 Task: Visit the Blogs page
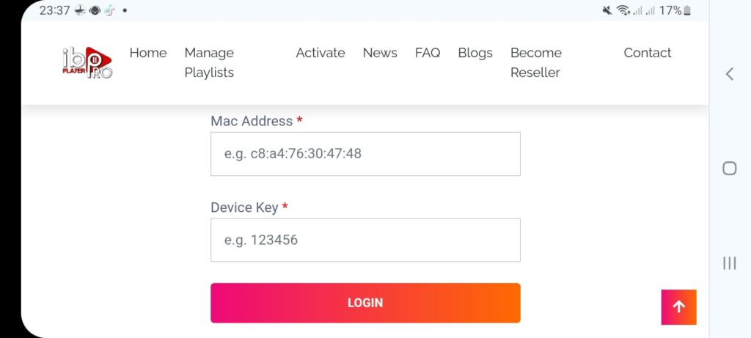[x=475, y=53]
